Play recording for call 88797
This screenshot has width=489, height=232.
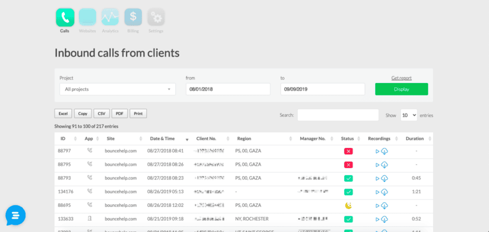pyautogui.click(x=377, y=151)
